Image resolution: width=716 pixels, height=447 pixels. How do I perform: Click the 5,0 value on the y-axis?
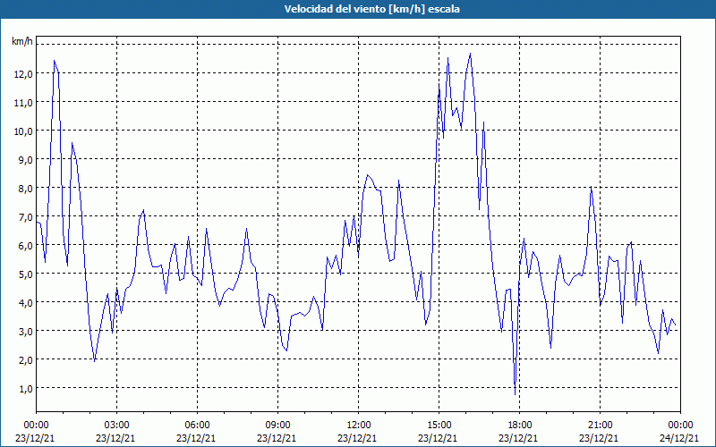click(x=25, y=274)
